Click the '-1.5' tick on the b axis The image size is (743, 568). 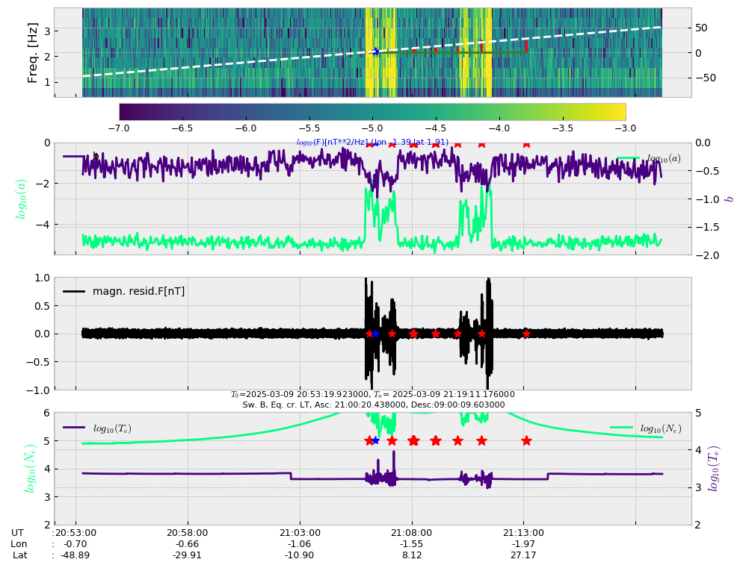pos(707,227)
